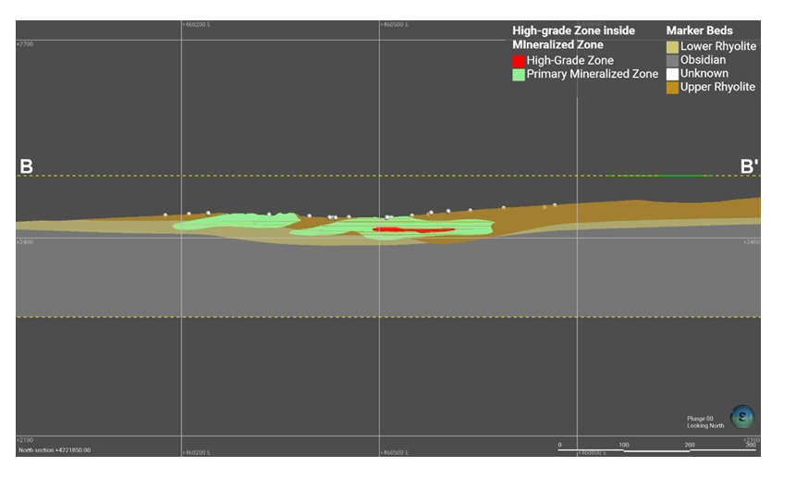Click the orientation compass globe icon
Viewport: 808px width, 479px height.
741,417
